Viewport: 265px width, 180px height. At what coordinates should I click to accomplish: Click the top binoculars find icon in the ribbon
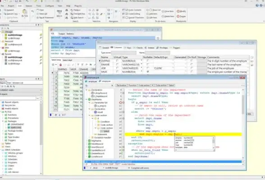coord(67,10)
